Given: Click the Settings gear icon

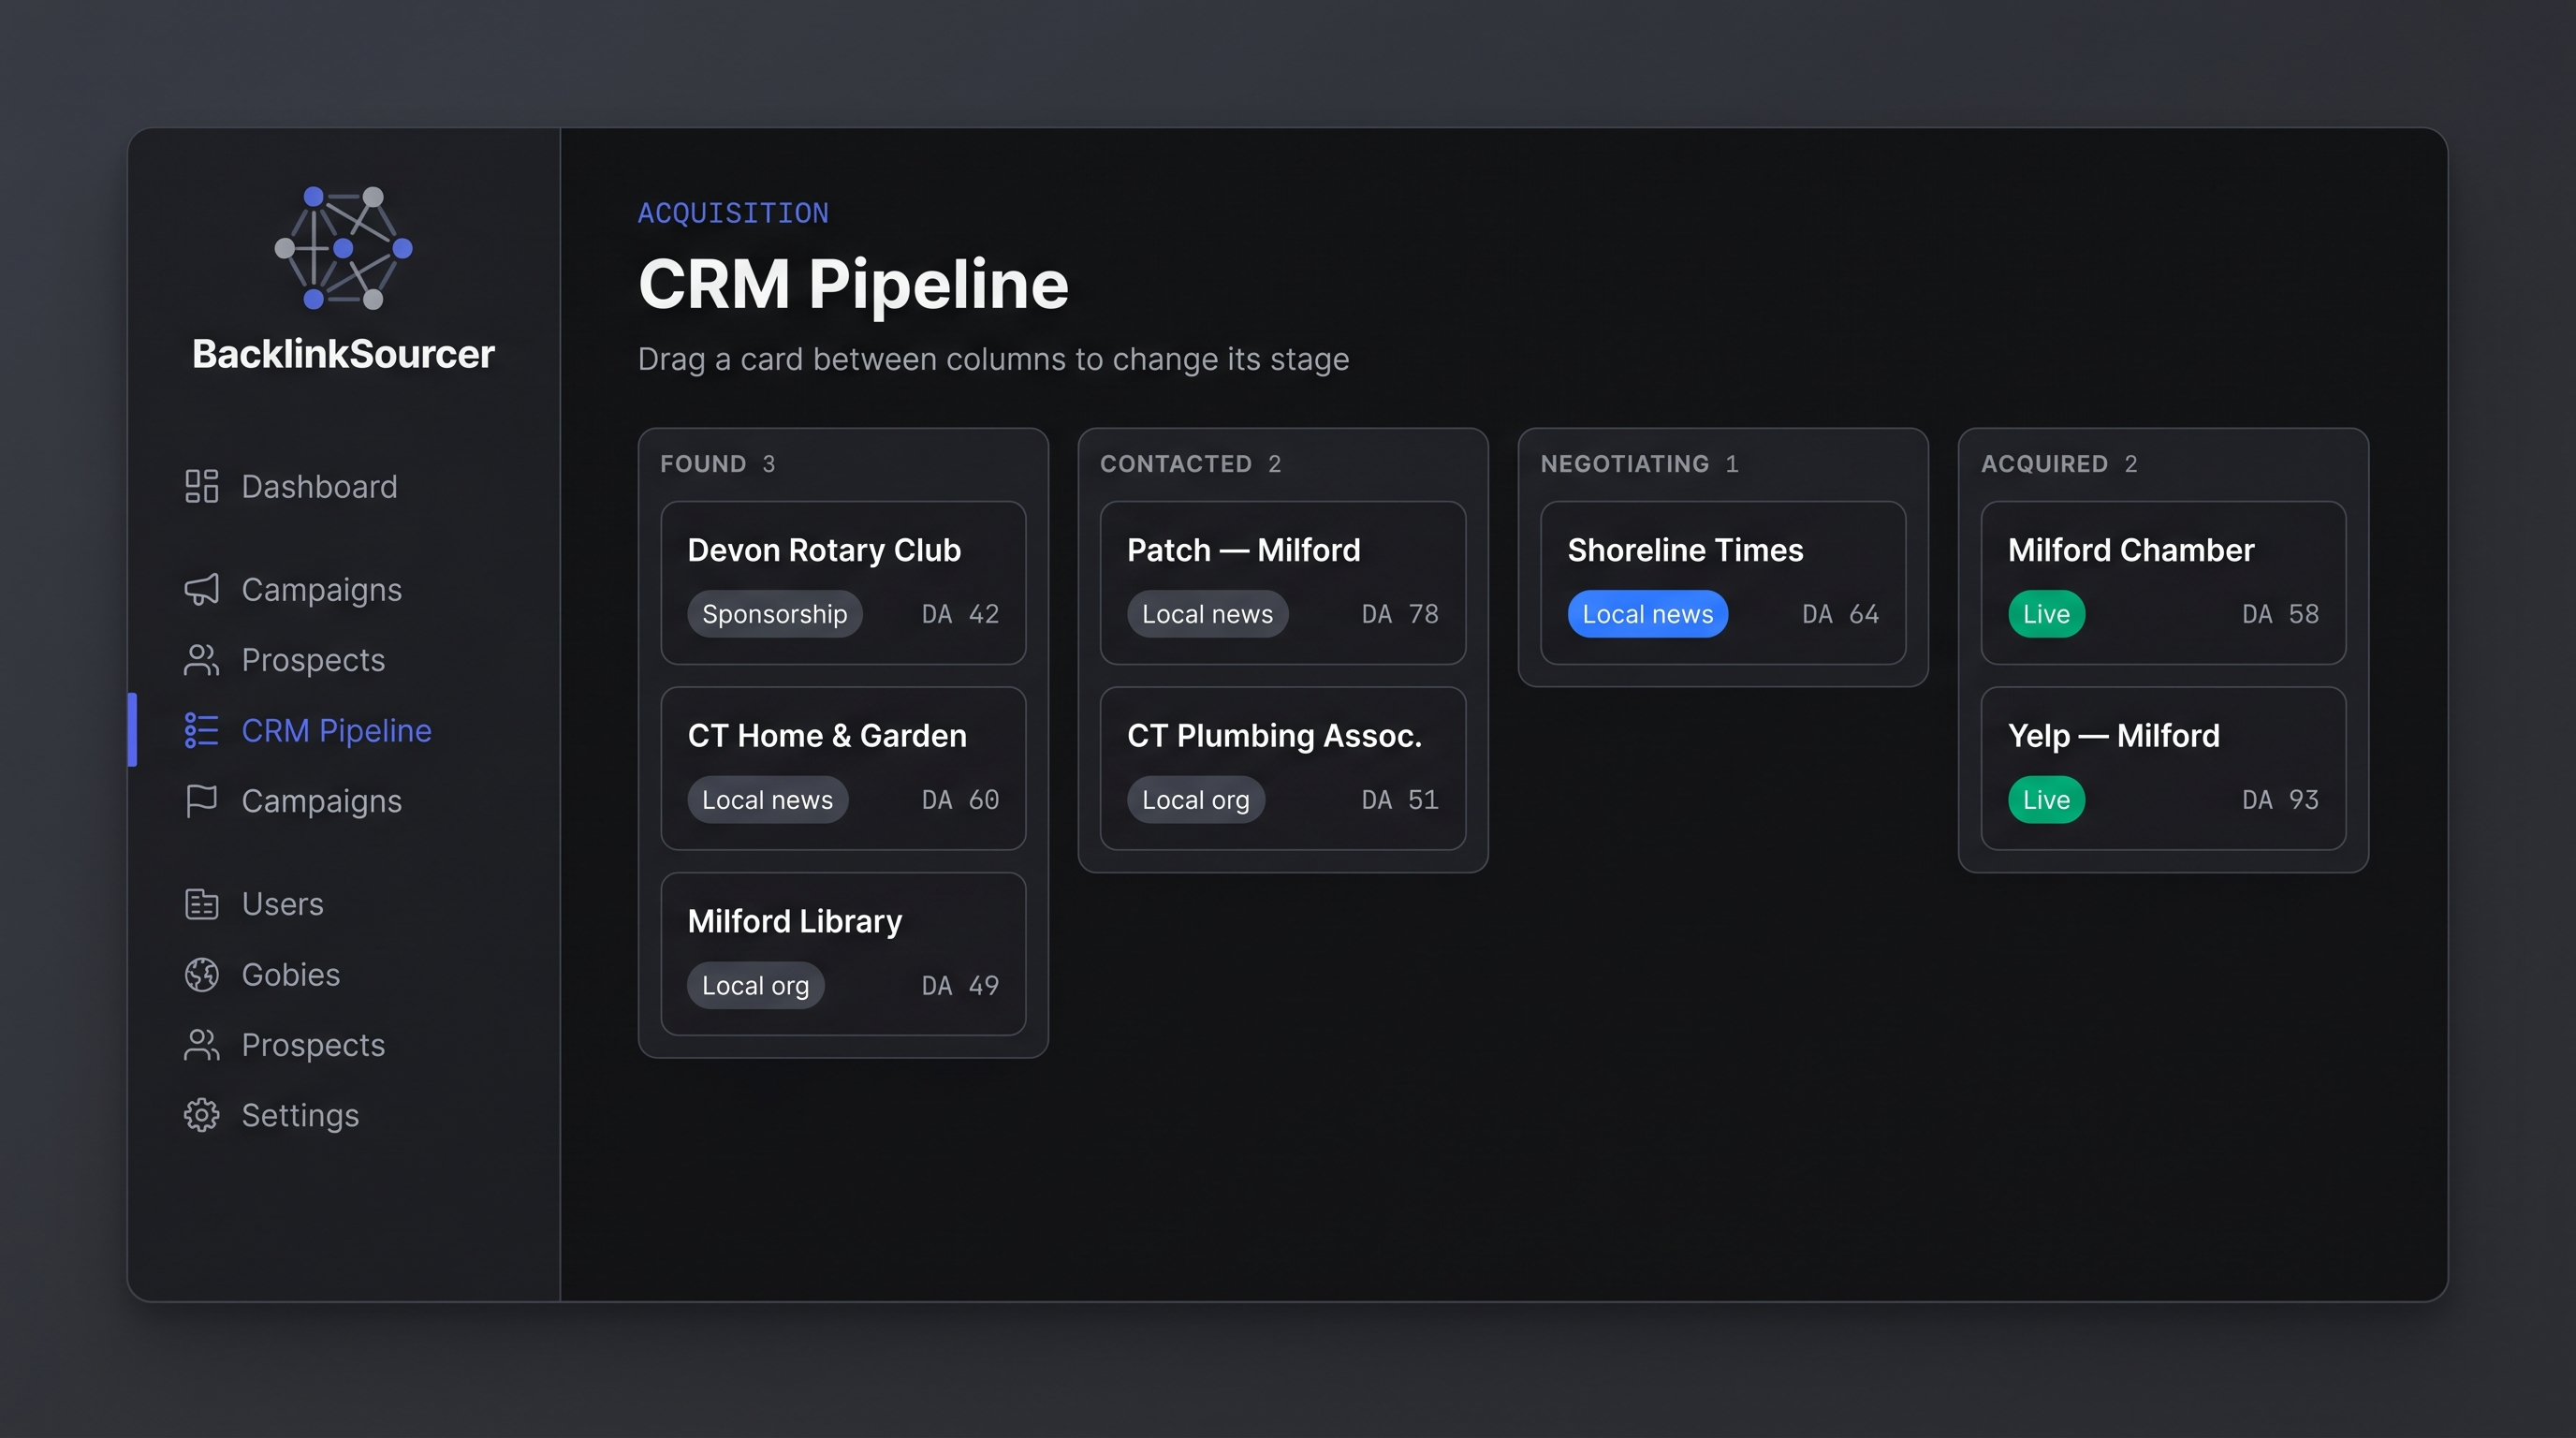Looking at the screenshot, I should 201,1115.
